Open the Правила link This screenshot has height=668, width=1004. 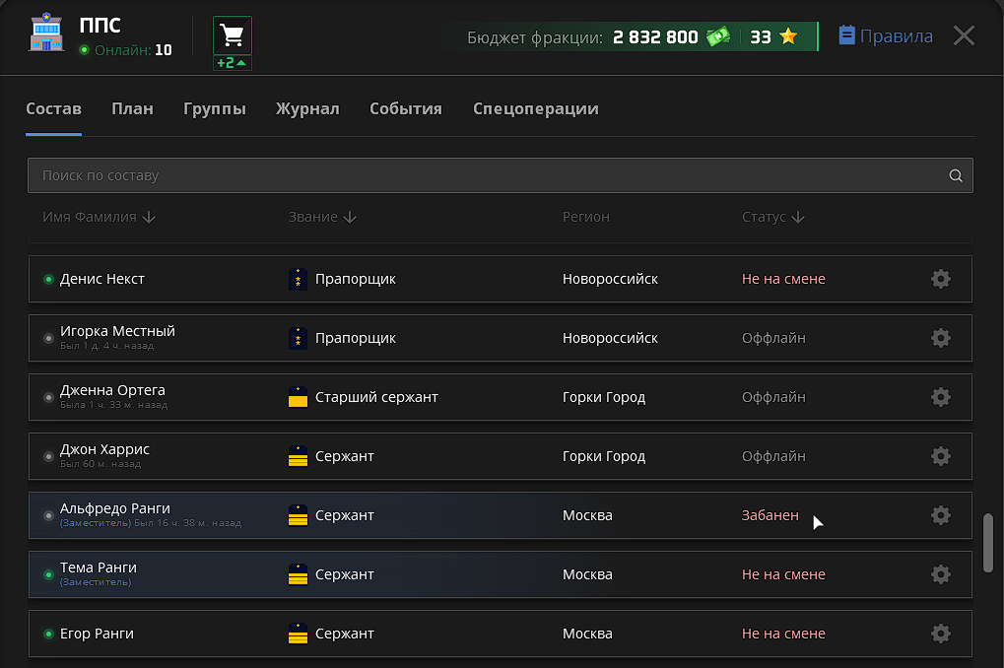click(885, 36)
